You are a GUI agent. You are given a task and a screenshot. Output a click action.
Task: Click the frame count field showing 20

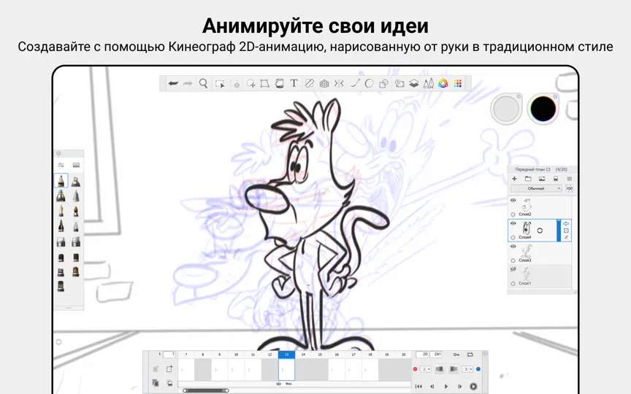(x=422, y=355)
